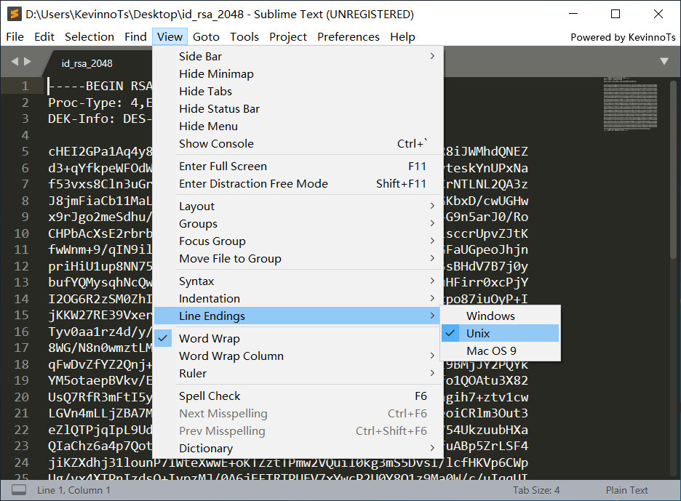Maximize the Sublime Text window
The width and height of the screenshot is (681, 501).
click(616, 14)
